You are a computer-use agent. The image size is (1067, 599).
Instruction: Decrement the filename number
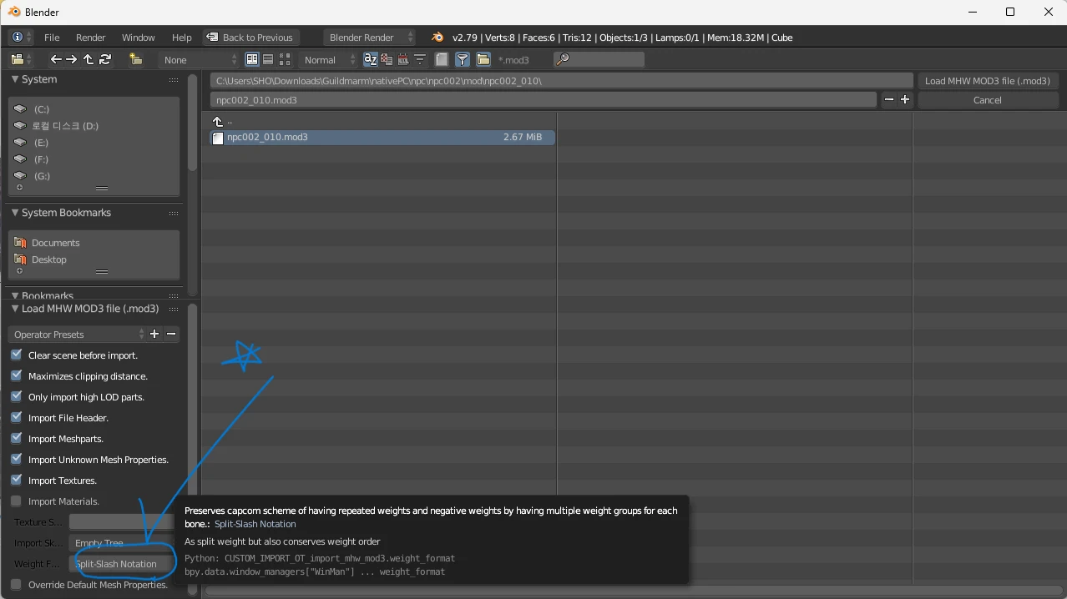click(x=889, y=100)
